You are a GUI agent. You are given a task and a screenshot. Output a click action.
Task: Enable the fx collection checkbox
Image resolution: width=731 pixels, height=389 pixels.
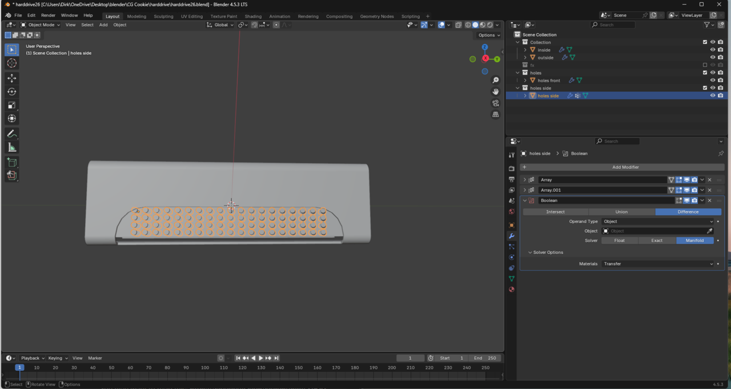(705, 65)
